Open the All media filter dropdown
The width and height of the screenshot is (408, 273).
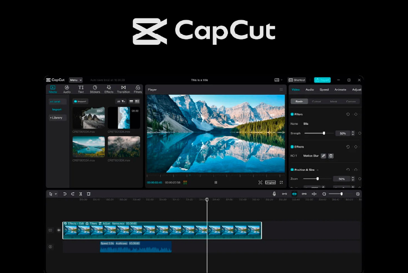point(121,101)
